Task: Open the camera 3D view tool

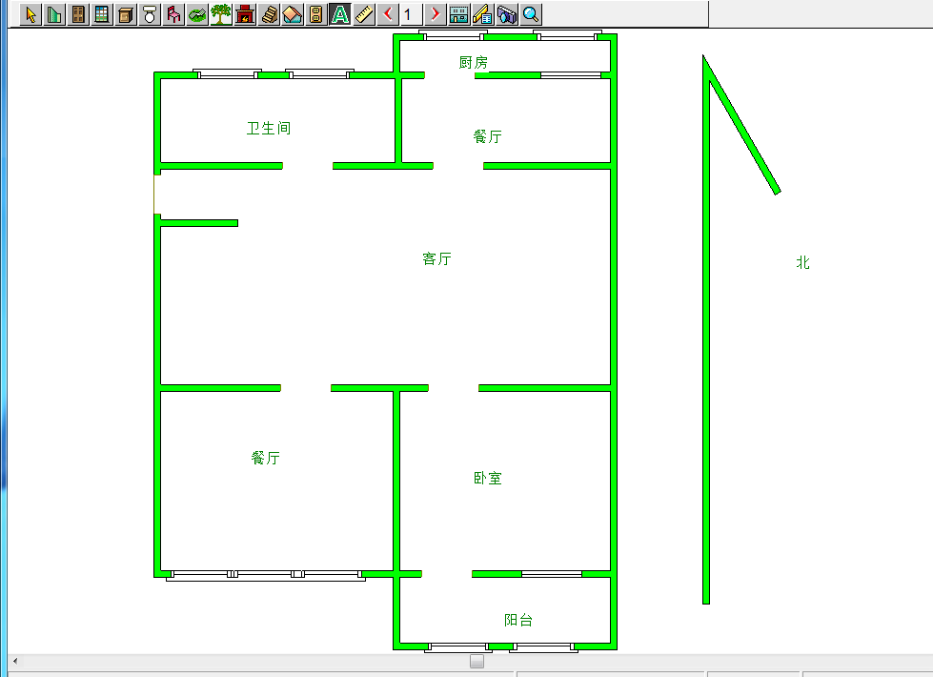Action: [x=507, y=14]
